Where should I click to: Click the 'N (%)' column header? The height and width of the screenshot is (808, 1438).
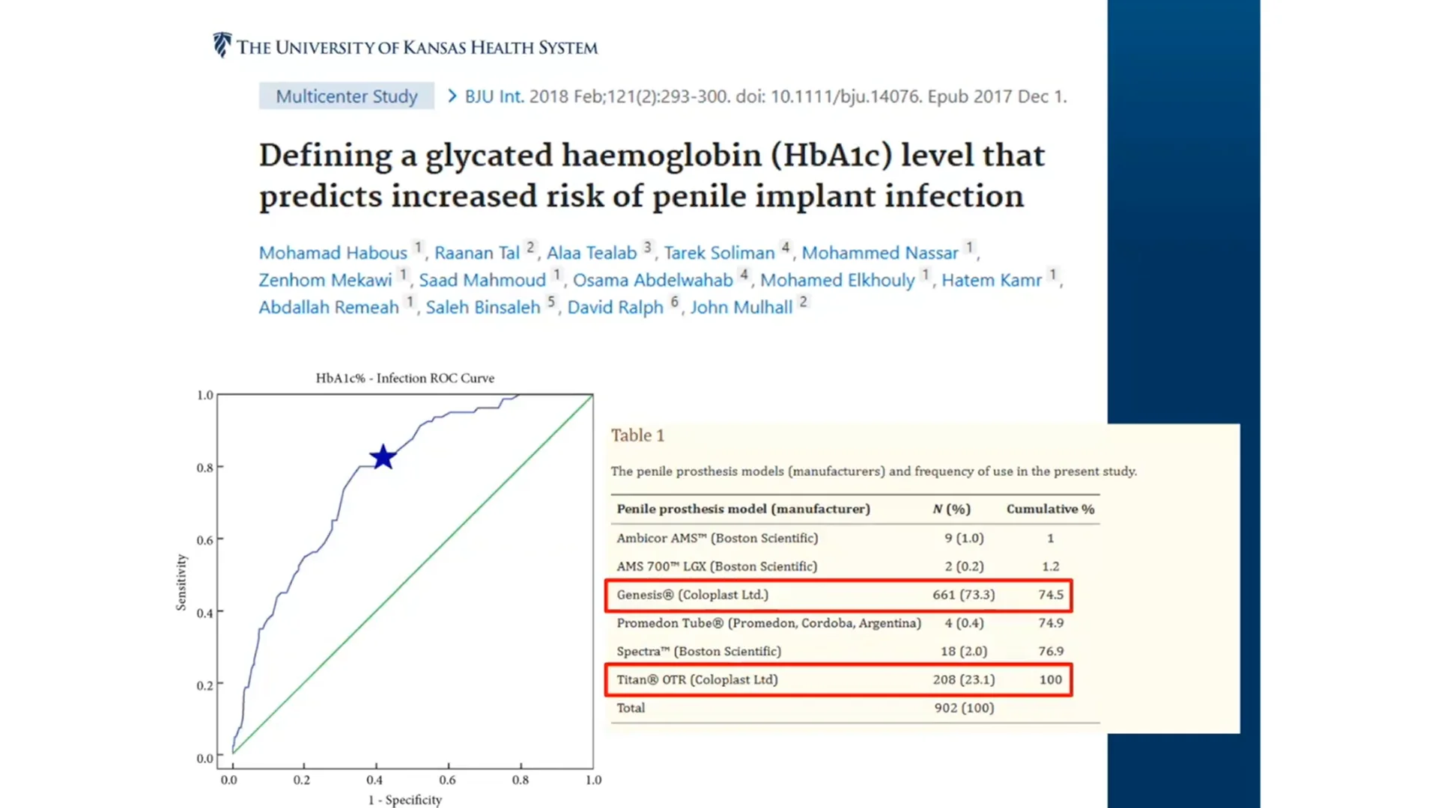952,509
